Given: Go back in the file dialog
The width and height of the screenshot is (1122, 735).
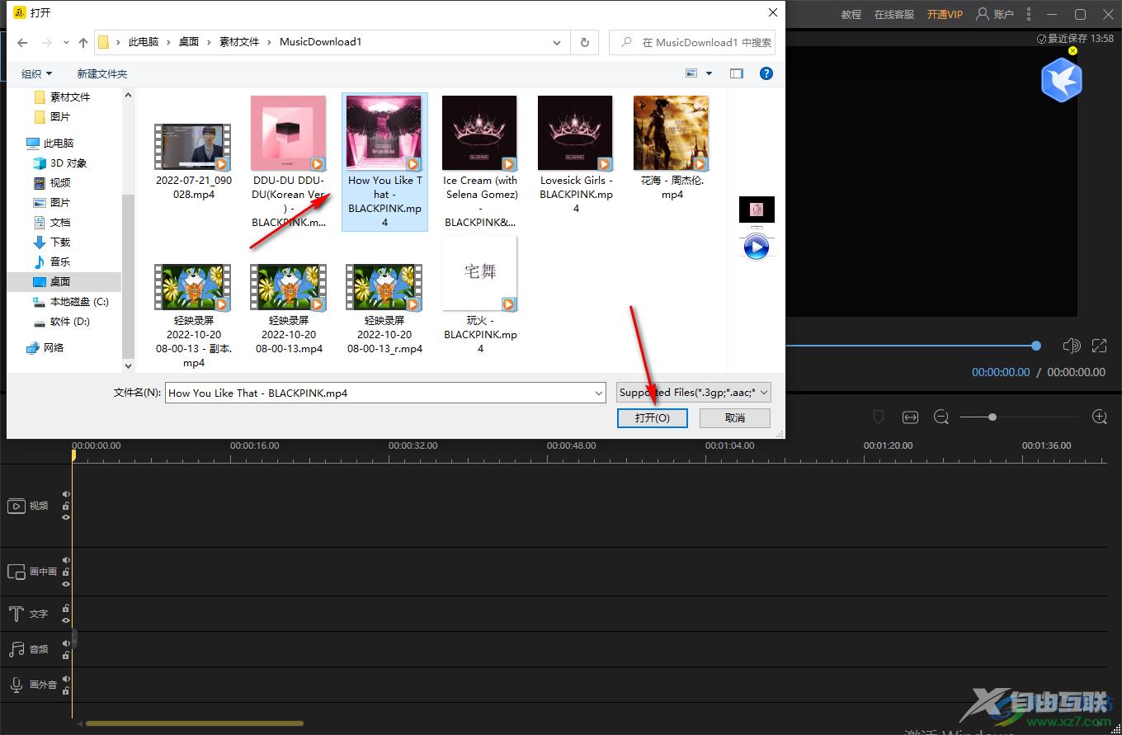Looking at the screenshot, I should tap(22, 42).
